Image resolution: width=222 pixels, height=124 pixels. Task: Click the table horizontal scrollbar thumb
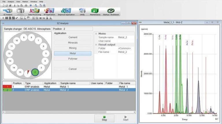(x=56, y=112)
